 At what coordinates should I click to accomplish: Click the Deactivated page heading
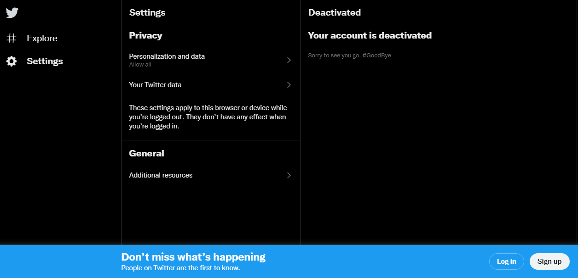[335, 12]
